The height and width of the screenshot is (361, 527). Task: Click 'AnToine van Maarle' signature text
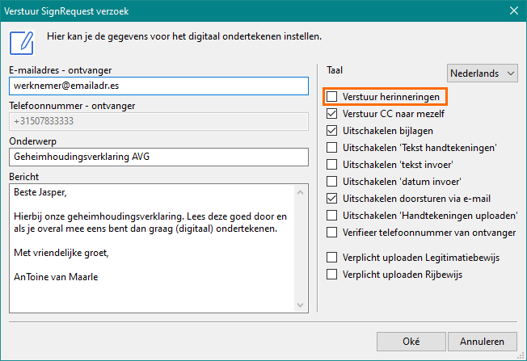[56, 277]
